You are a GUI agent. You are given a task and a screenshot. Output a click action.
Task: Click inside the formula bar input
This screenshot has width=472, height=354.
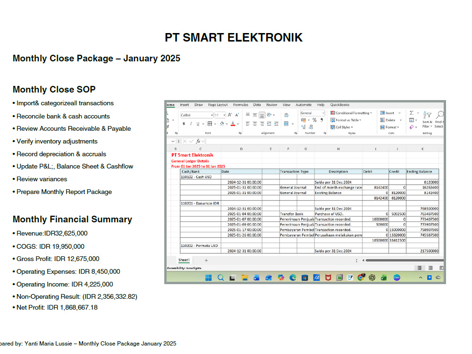(x=325, y=141)
